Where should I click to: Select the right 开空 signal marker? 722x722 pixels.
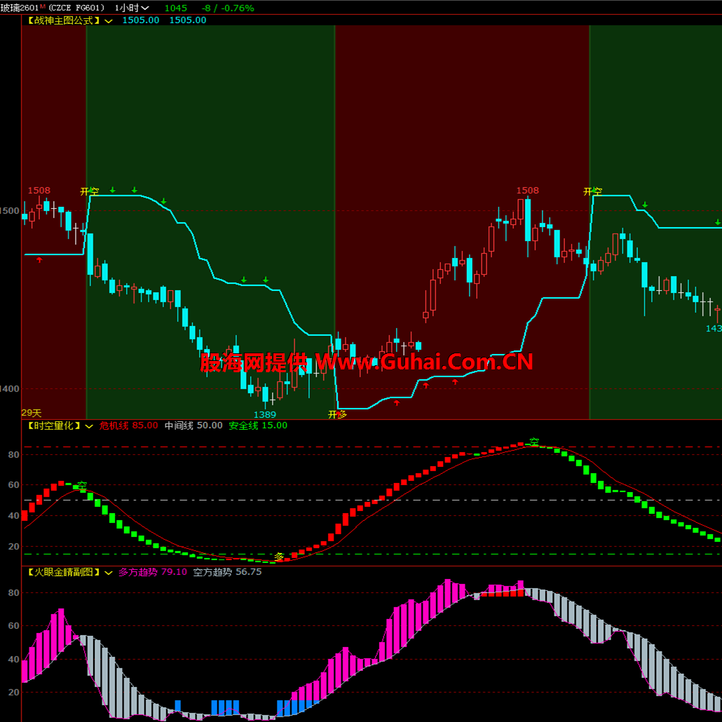click(x=592, y=191)
